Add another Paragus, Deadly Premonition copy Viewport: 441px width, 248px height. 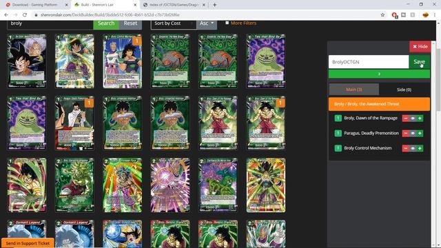pos(420,133)
